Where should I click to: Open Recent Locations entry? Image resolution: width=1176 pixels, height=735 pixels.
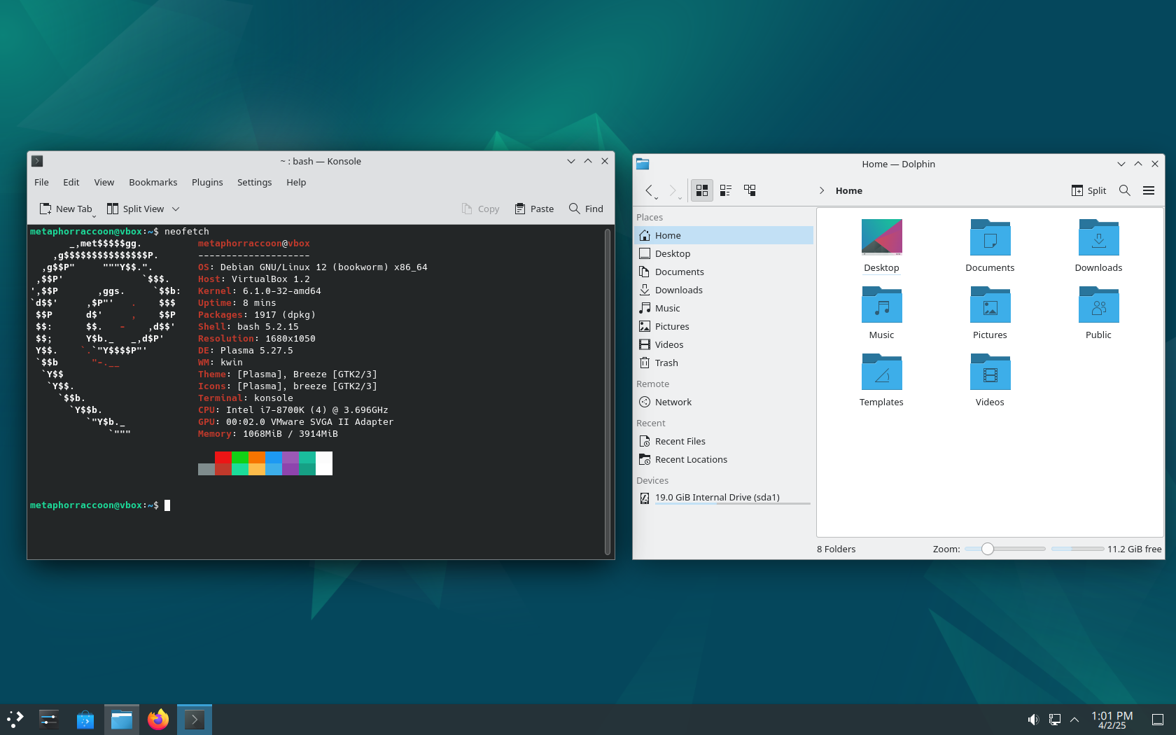[724, 459]
